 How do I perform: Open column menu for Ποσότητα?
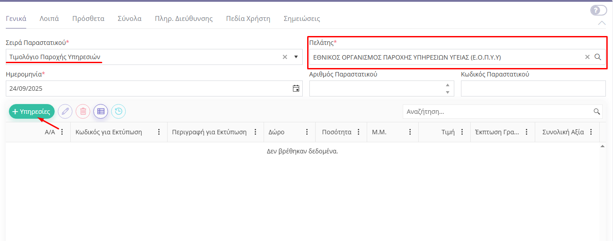click(358, 132)
